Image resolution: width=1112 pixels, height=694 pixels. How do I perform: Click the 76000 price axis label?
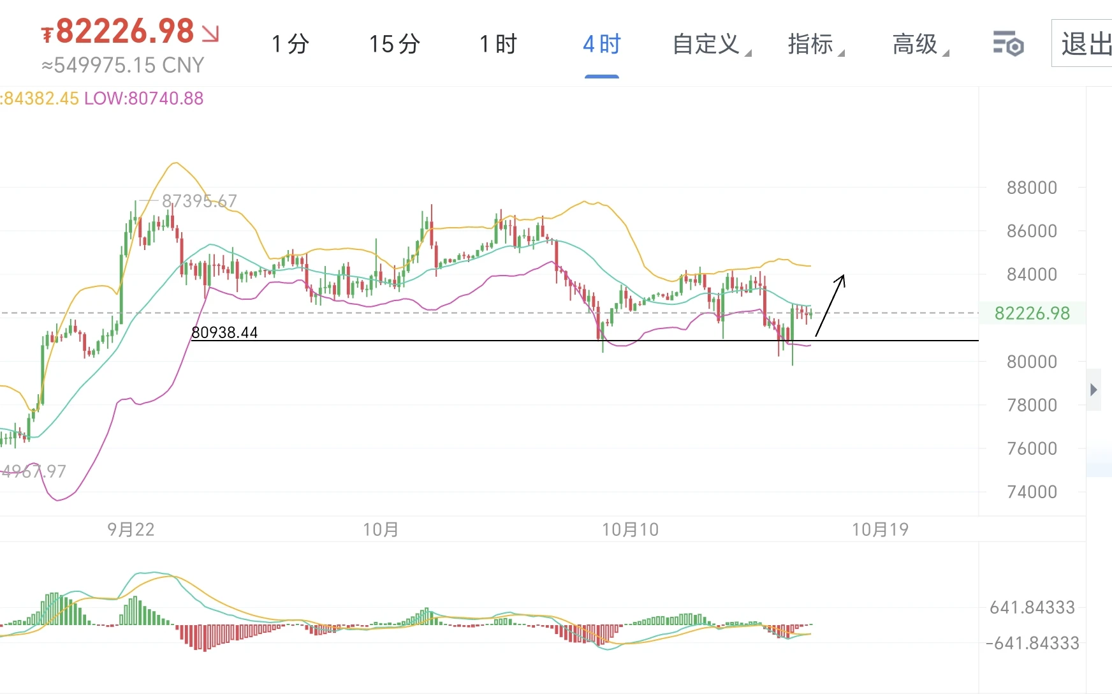pos(1032,448)
